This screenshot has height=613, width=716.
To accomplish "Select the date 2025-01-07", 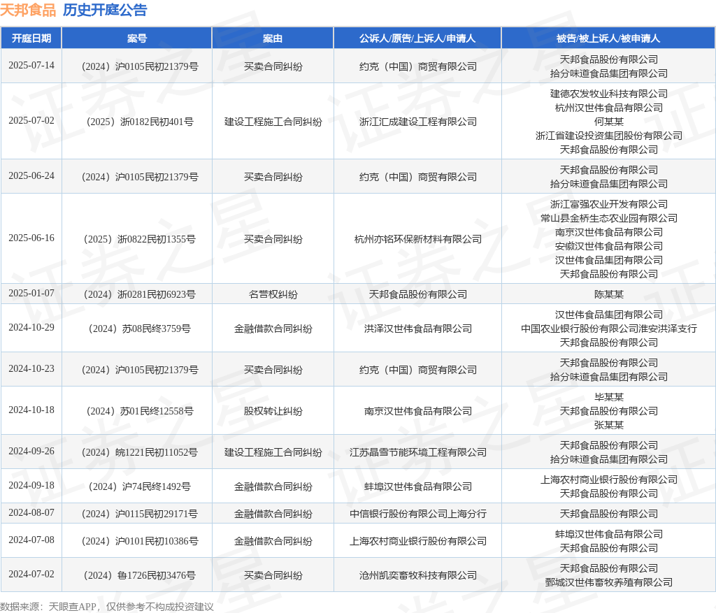I will [31, 293].
